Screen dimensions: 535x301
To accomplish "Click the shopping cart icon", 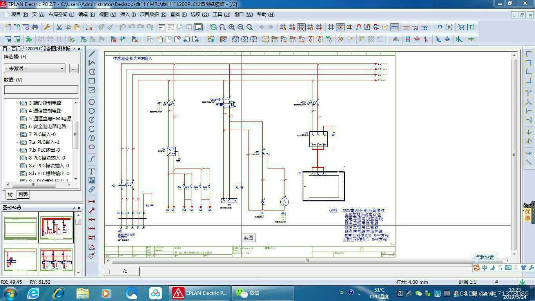I will point(461,27).
